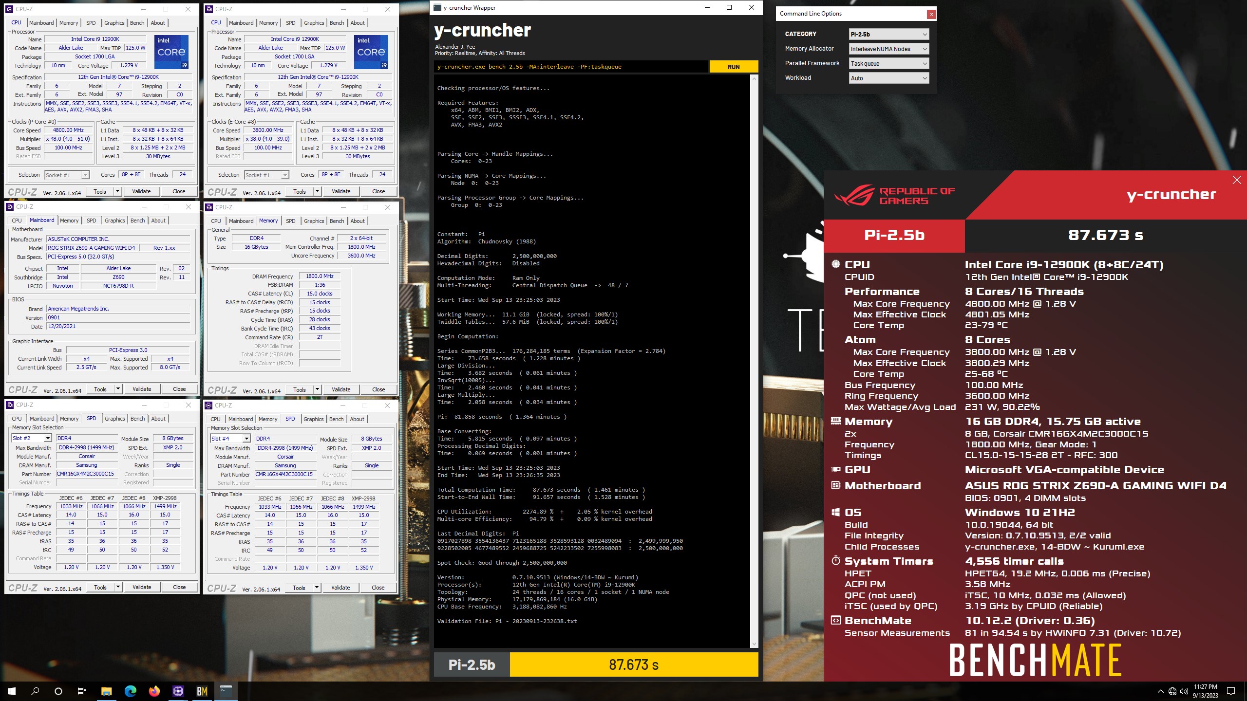Click the Memory module icon in the BenchMate panel
Image resolution: width=1247 pixels, height=701 pixels.
click(x=836, y=421)
